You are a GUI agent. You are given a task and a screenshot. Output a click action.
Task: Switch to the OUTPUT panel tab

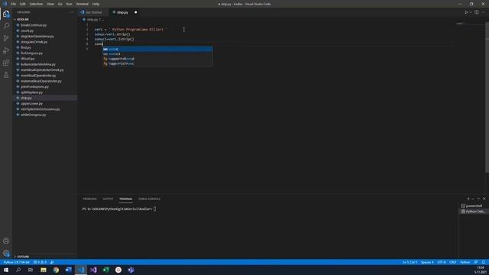pos(108,199)
